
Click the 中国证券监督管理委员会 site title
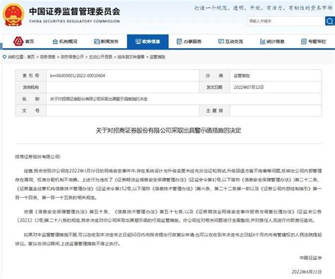[x=74, y=11]
